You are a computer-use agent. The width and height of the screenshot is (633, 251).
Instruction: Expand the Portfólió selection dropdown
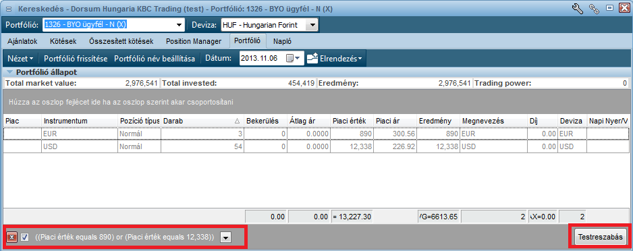pos(180,25)
